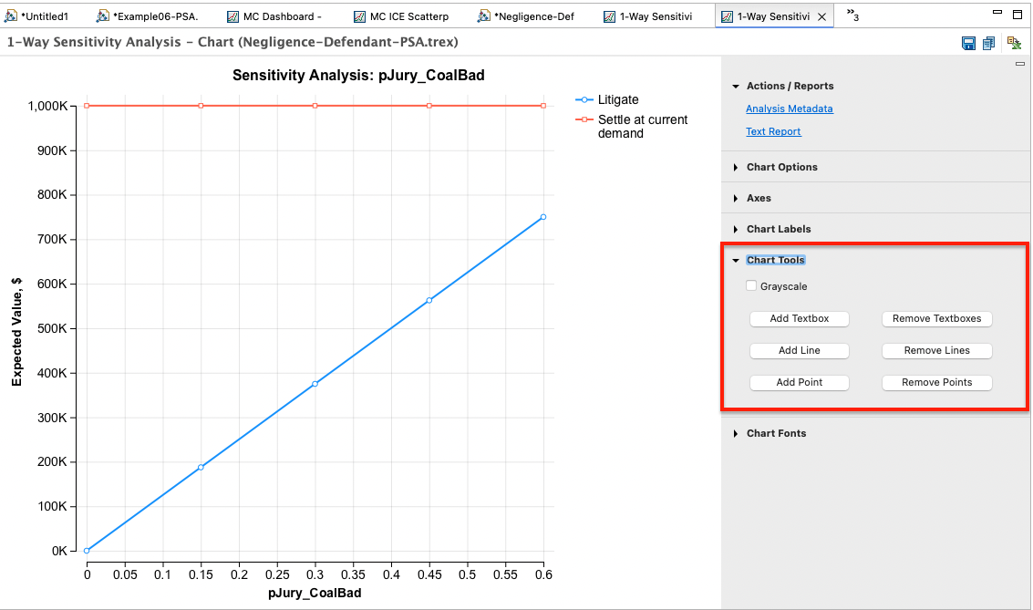The width and height of the screenshot is (1033, 610).
Task: Close the active 1-Way Sensitivity tab
Action: pyautogui.click(x=821, y=16)
